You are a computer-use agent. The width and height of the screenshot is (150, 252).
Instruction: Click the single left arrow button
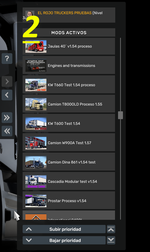pyautogui.click(x=7, y=95)
